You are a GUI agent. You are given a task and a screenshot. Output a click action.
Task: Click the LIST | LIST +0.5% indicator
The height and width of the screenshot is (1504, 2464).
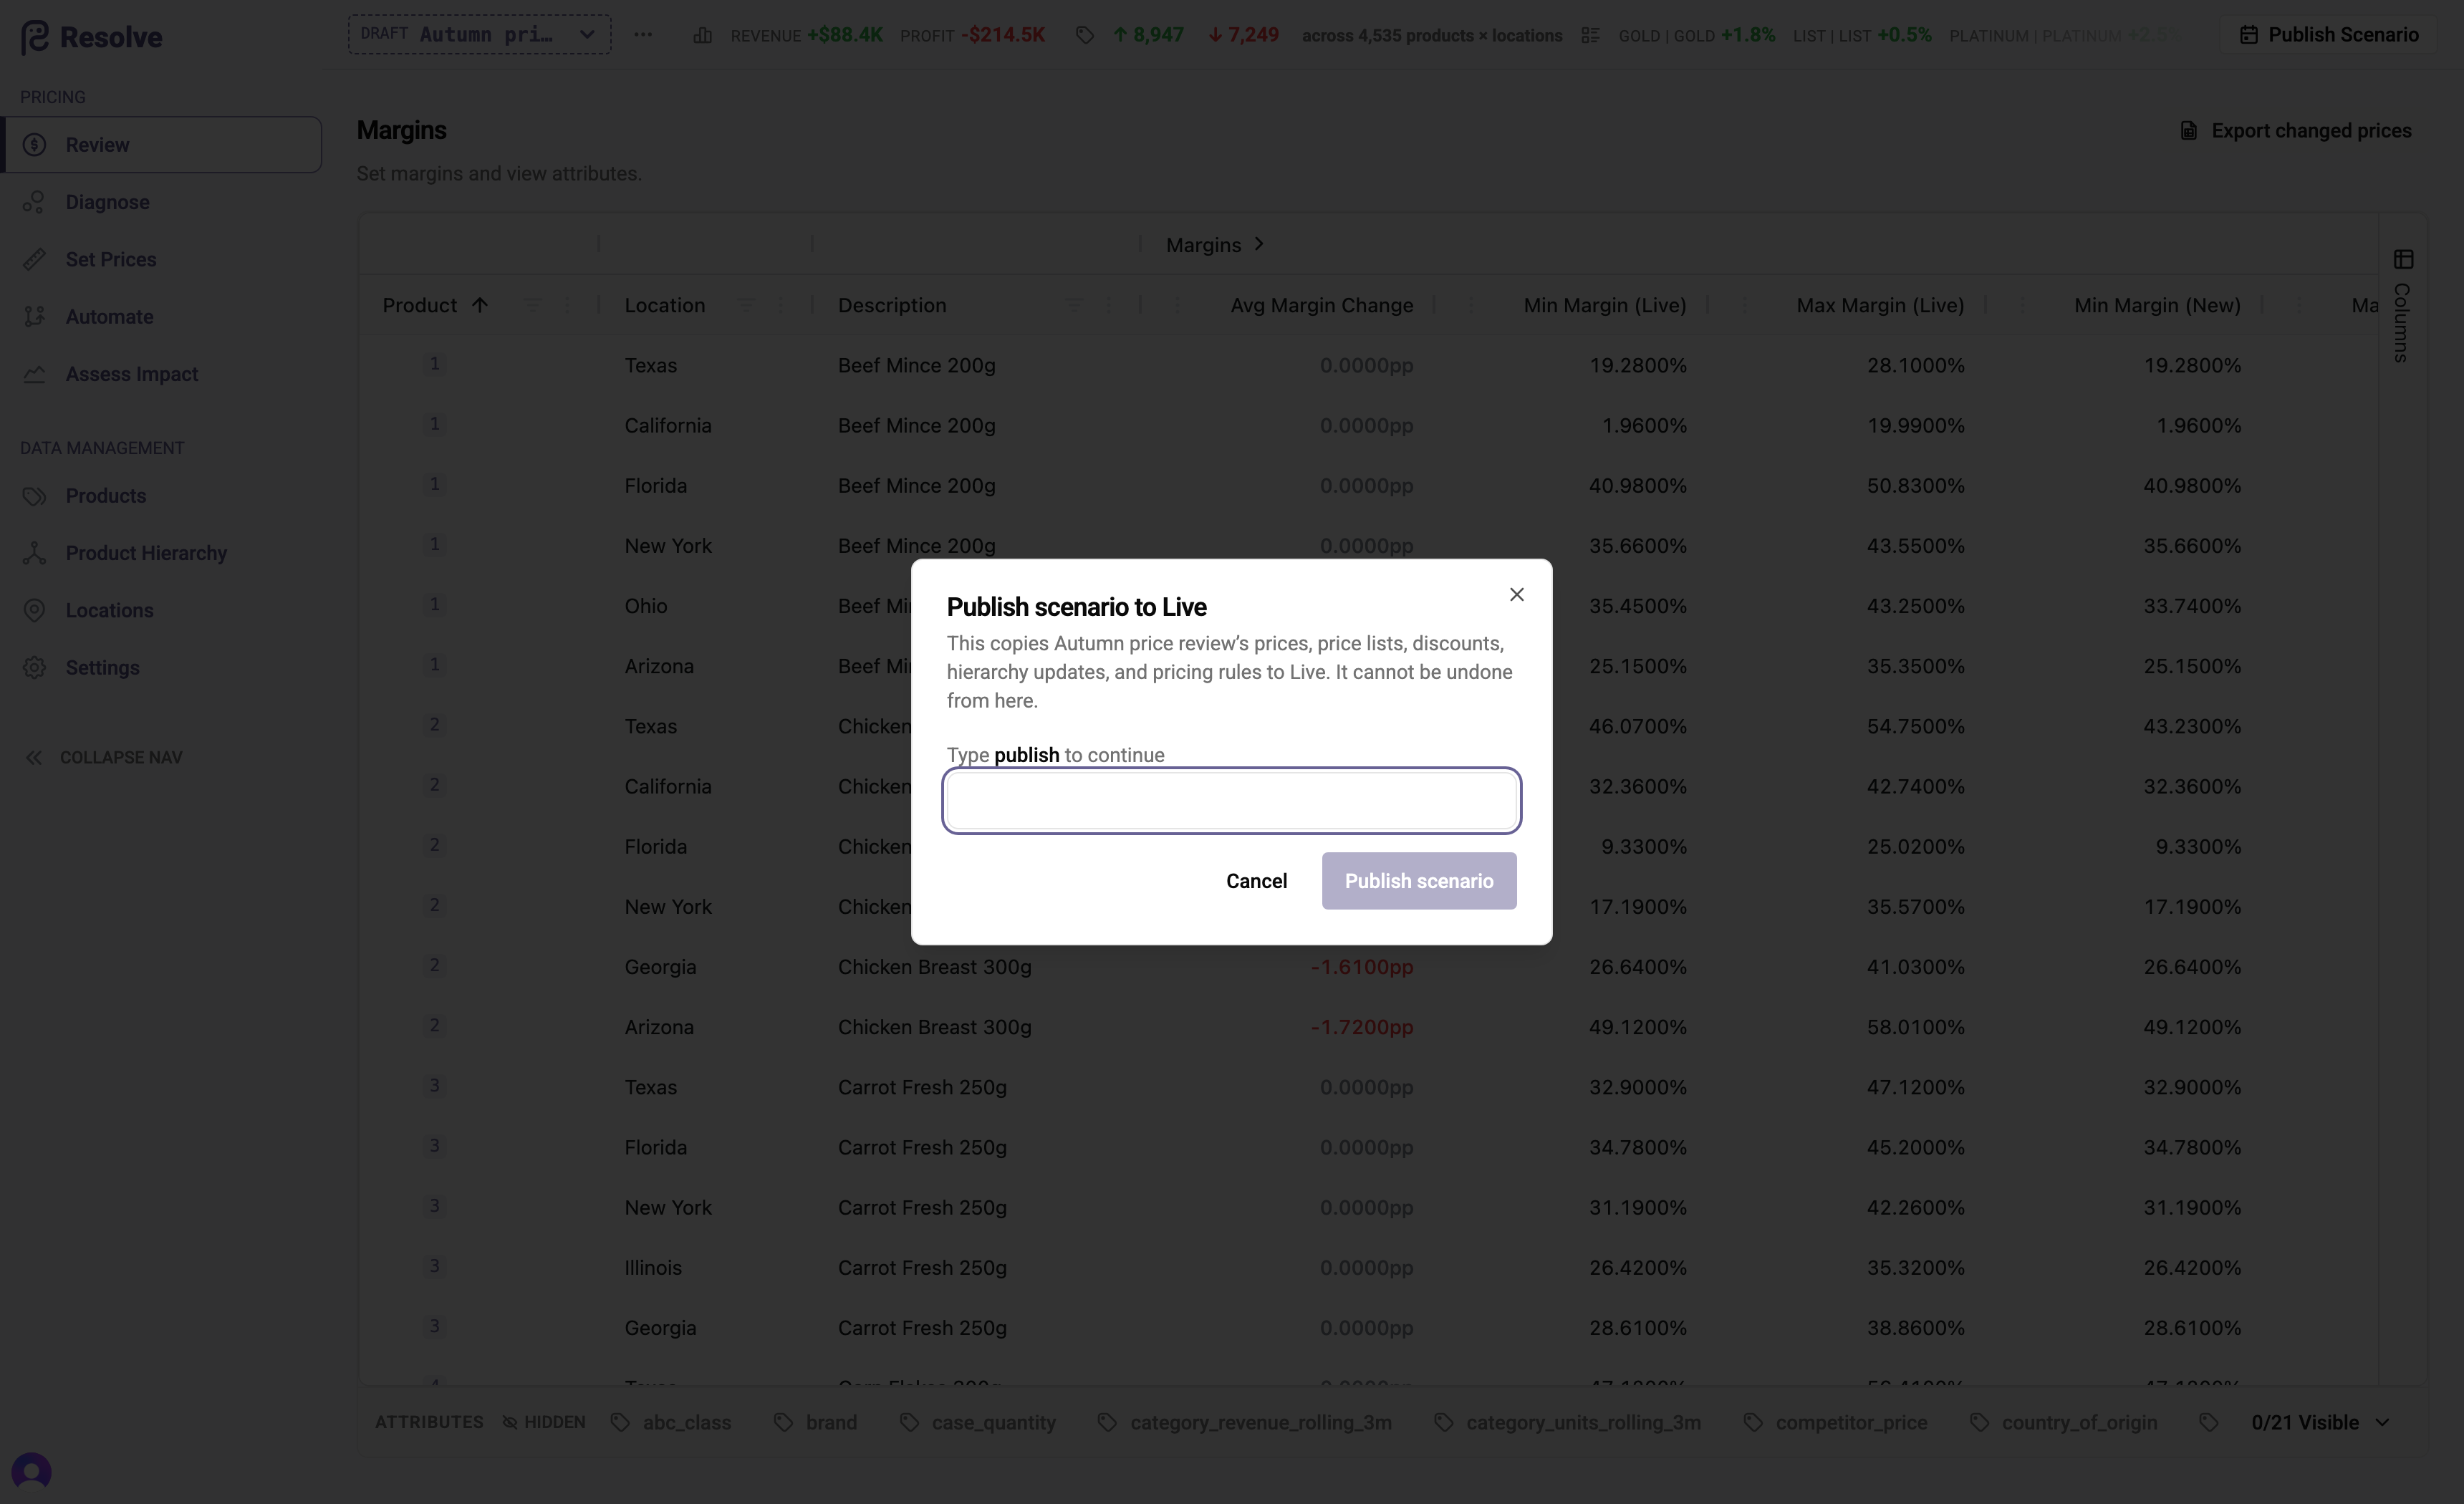pyautogui.click(x=1862, y=35)
